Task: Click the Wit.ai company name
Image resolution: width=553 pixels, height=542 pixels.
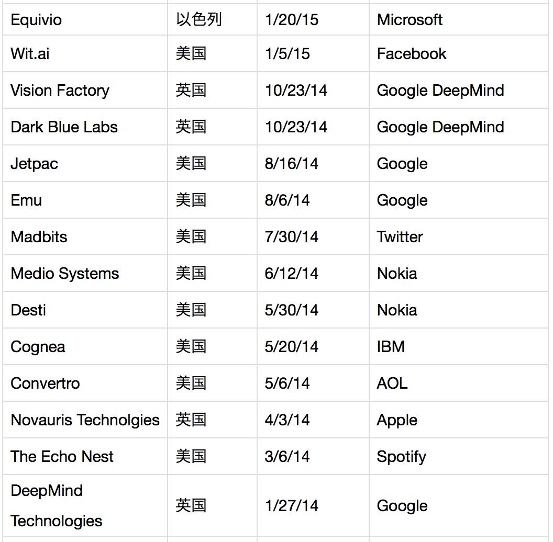Action: tap(30, 53)
